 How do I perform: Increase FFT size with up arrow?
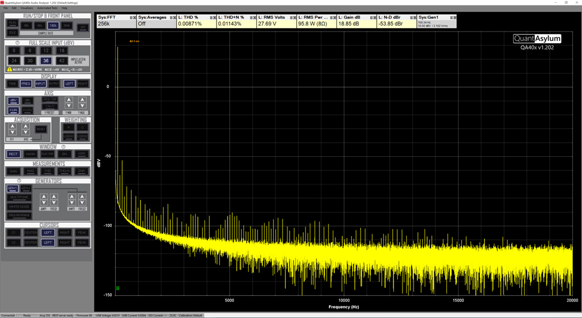[13, 126]
